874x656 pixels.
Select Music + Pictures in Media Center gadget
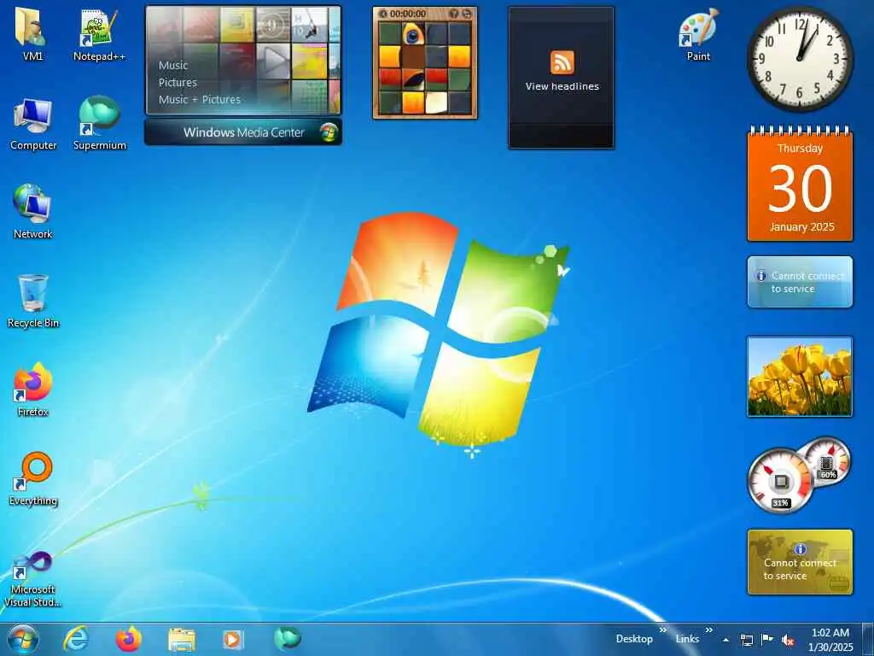coord(199,99)
